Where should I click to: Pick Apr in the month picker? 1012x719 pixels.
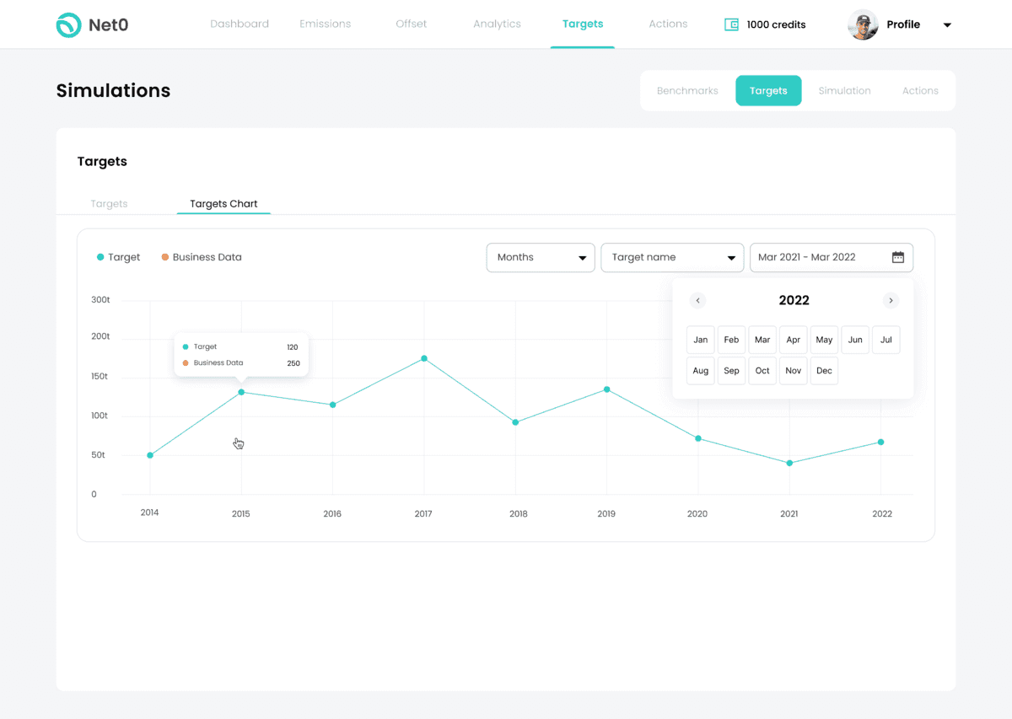click(x=794, y=340)
